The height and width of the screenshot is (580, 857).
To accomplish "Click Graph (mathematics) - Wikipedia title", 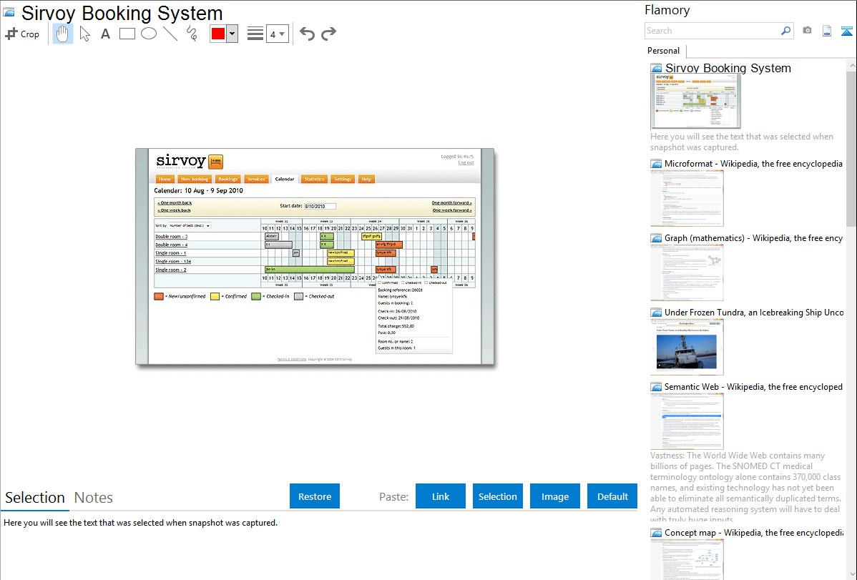I will point(753,238).
